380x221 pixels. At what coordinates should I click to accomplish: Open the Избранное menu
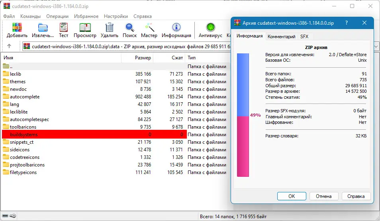(86, 16)
